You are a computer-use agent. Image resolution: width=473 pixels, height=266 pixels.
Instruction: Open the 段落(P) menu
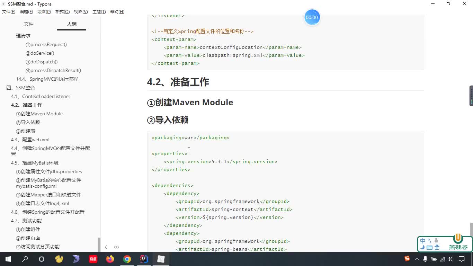(44, 12)
